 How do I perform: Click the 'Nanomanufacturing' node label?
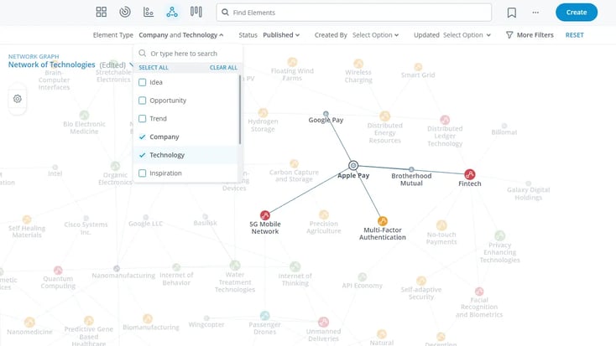[123, 276]
